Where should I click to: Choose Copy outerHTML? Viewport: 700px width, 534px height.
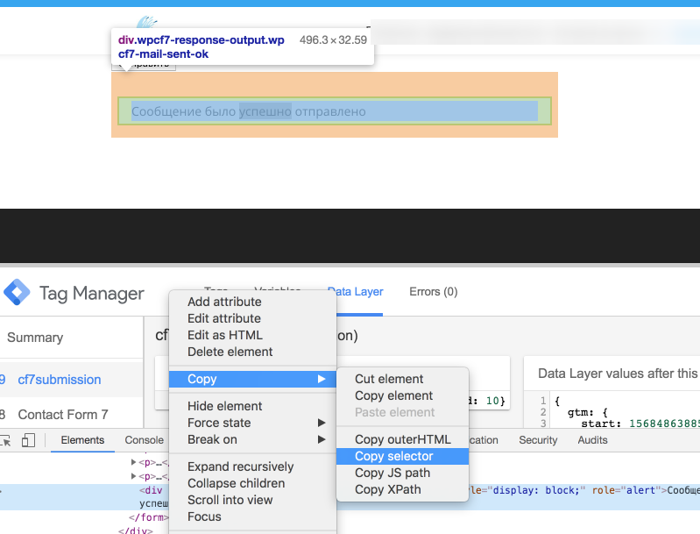403,439
